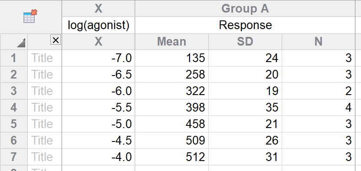Click the Title cell in row 2
Viewport: 361px width, 171px height.
pos(45,75)
